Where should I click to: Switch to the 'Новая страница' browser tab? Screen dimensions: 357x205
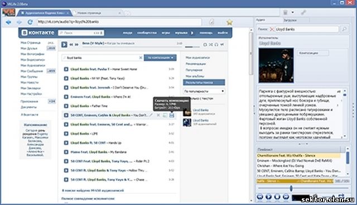[89, 13]
